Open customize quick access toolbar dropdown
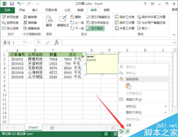This screenshot has width=178, height=137. coord(37,4)
